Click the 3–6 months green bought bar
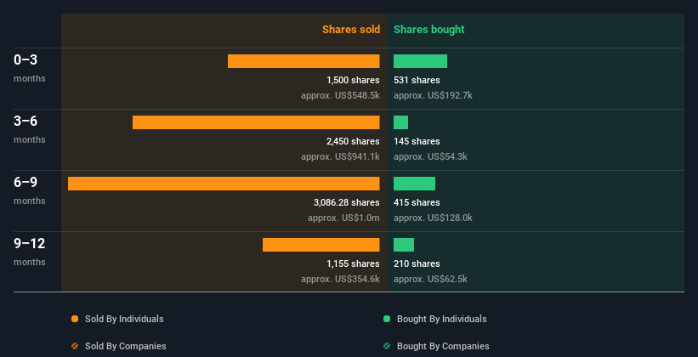 (400, 122)
